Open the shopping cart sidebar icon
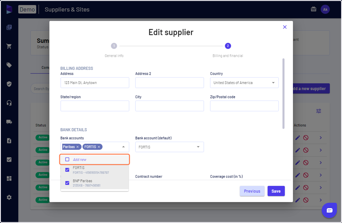The height and width of the screenshot is (223, 342). pyautogui.click(x=9, y=46)
